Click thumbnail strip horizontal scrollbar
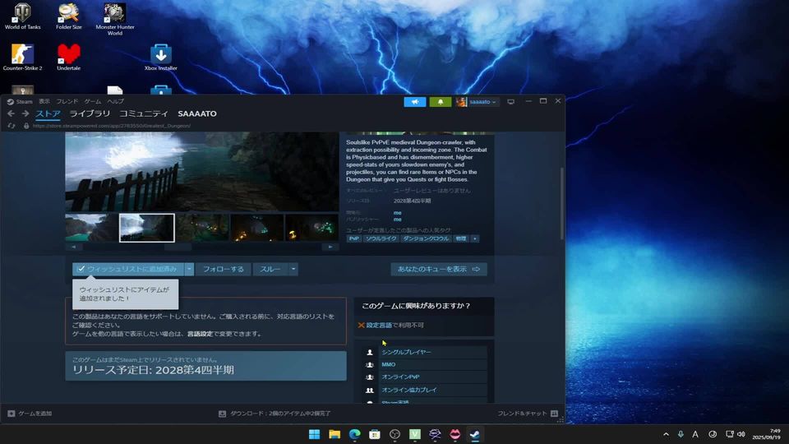Screen dimensions: 789x444 178,247
